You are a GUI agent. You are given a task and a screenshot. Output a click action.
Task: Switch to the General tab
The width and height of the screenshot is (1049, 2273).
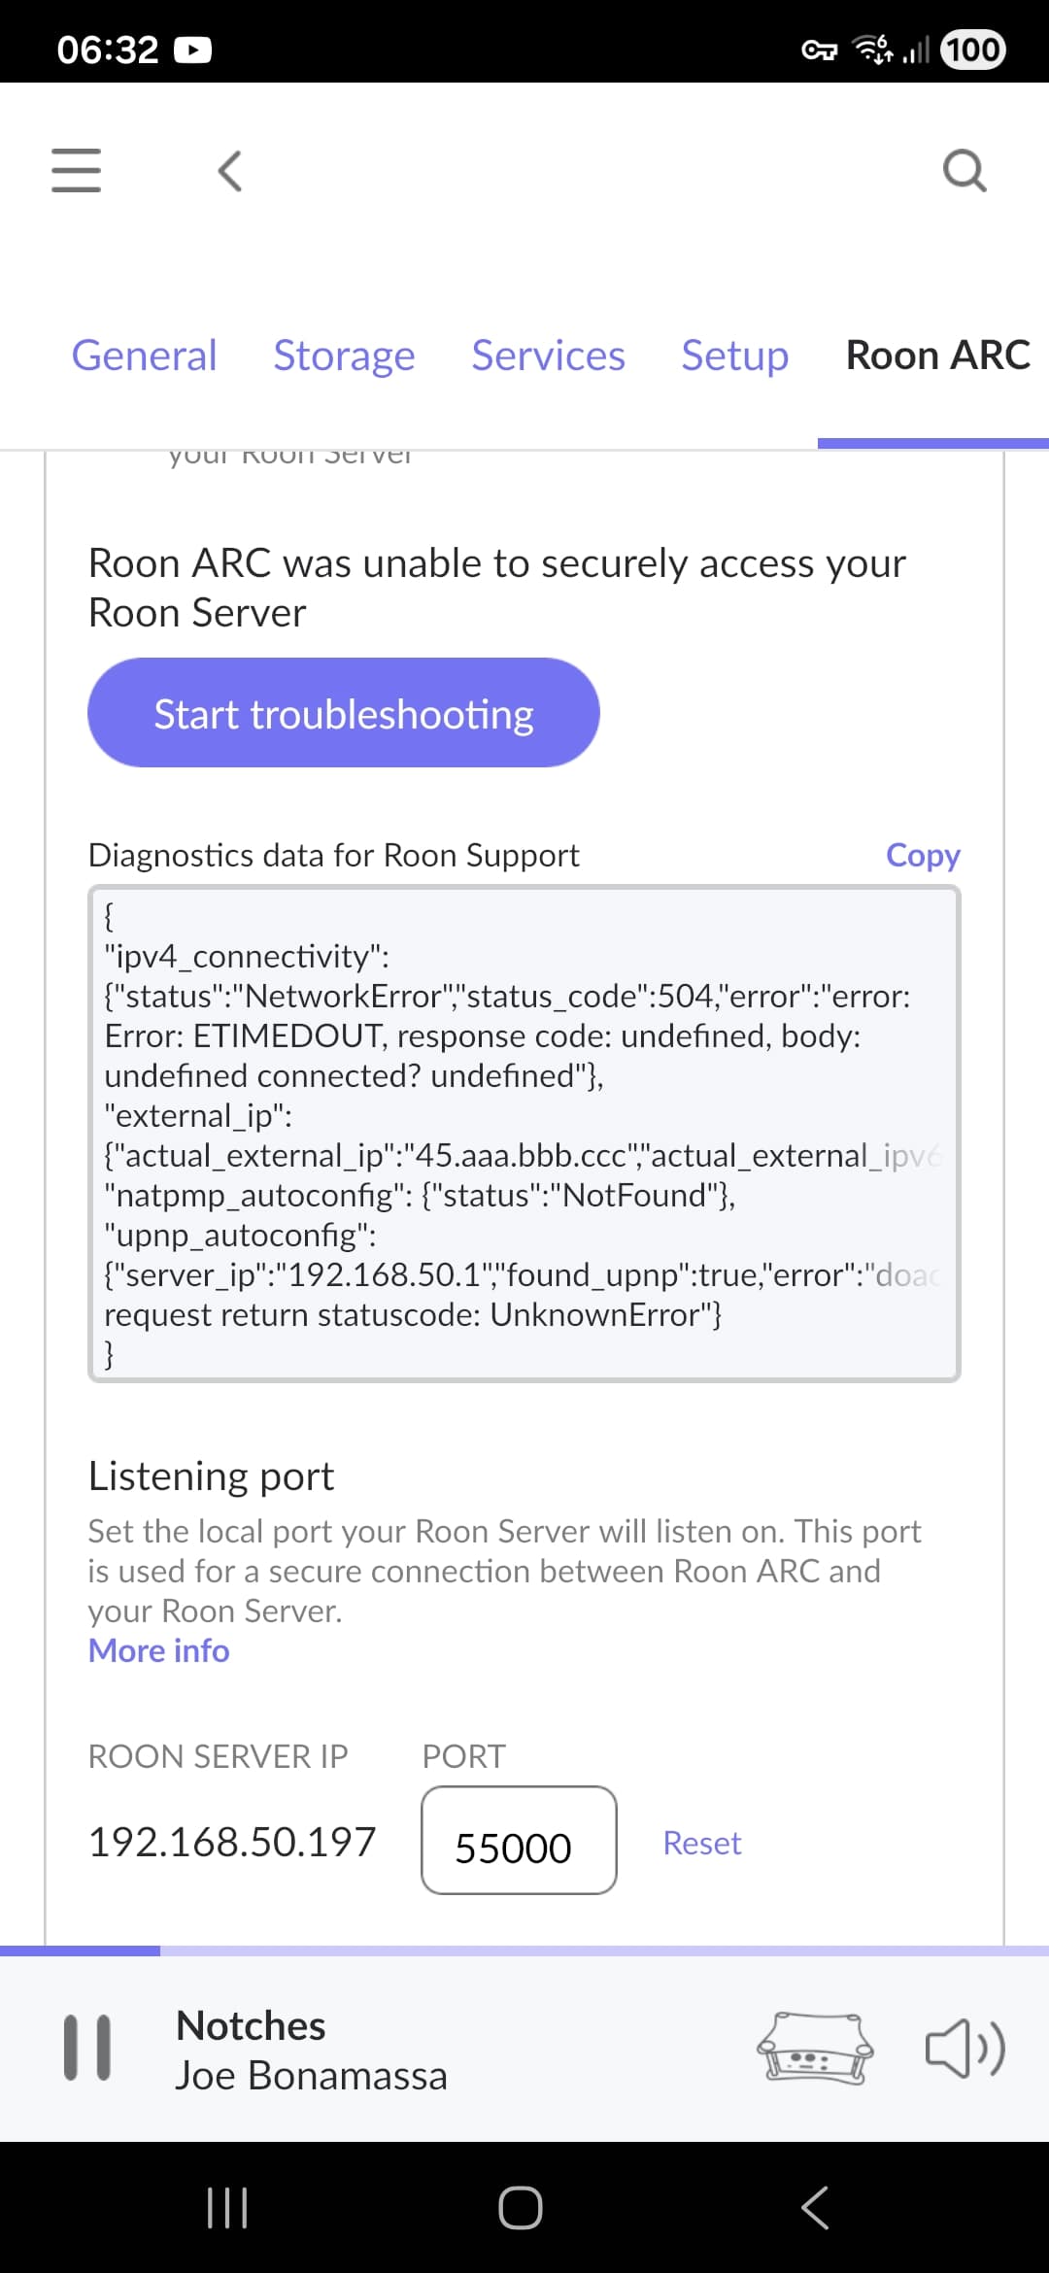pos(144,356)
